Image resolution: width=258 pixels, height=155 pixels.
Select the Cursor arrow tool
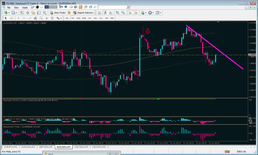[x=6, y=18]
